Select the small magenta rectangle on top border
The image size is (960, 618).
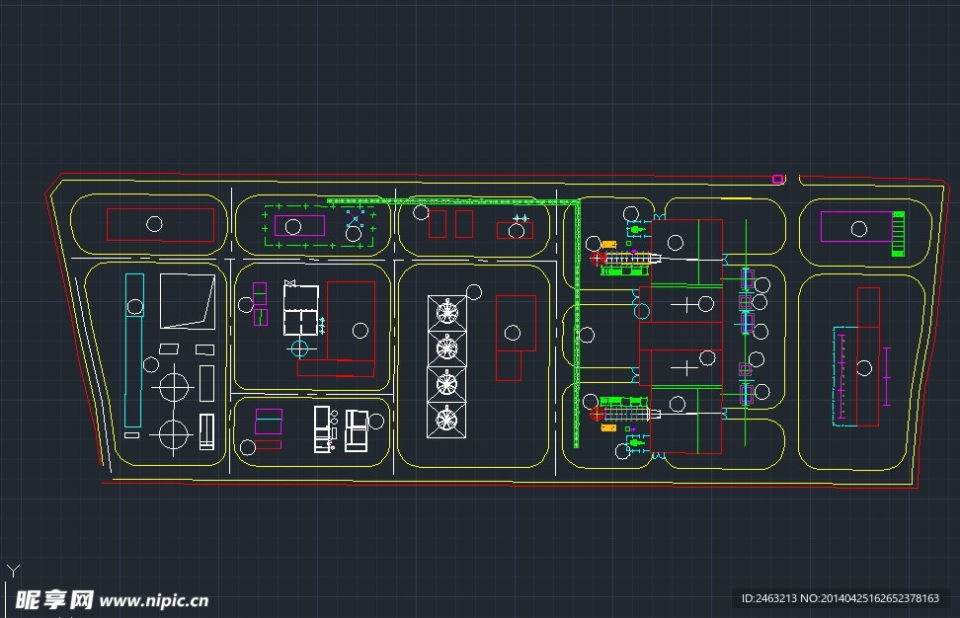pos(777,179)
